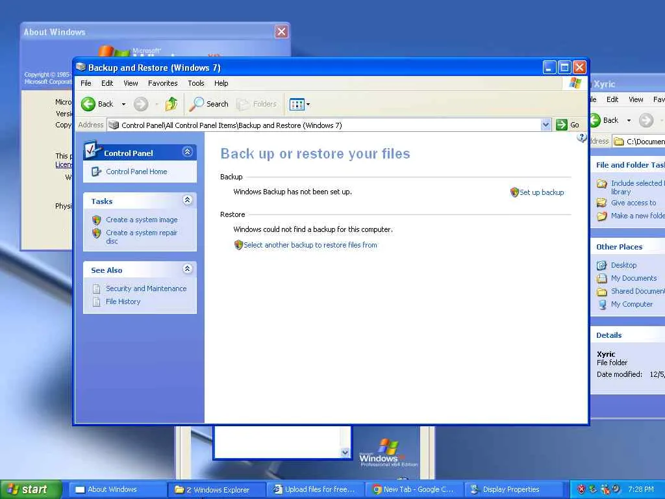Click document icon beside Security and Maintenance
This screenshot has width=665, height=499.
tap(97, 289)
